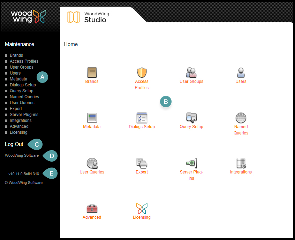Open Query Setup from the sidebar
This screenshot has height=240, width=295.
22,91
